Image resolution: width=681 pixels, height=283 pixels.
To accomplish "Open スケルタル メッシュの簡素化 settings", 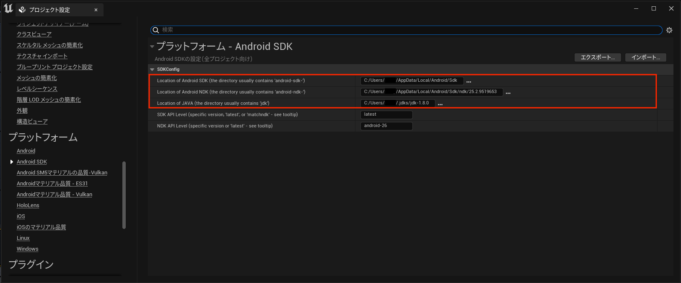I will [50, 45].
